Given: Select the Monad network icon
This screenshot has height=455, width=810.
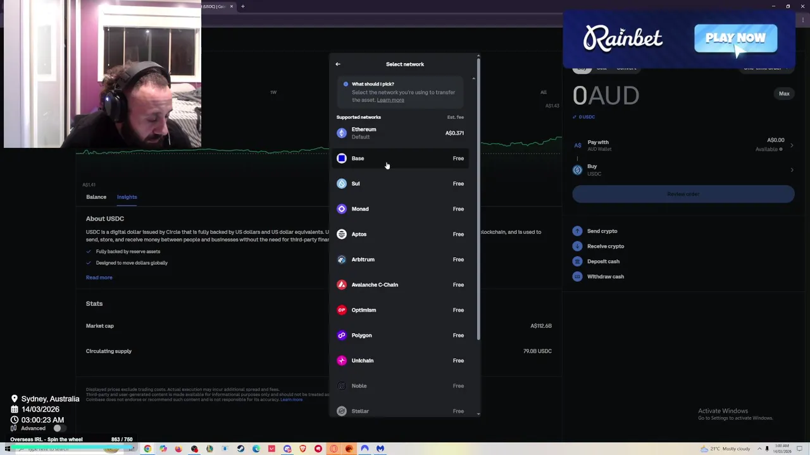Looking at the screenshot, I should coord(342,209).
